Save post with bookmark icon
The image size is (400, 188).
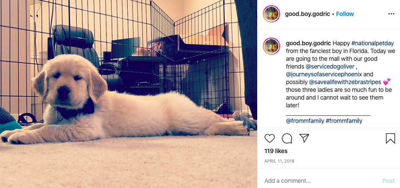pos(391,138)
